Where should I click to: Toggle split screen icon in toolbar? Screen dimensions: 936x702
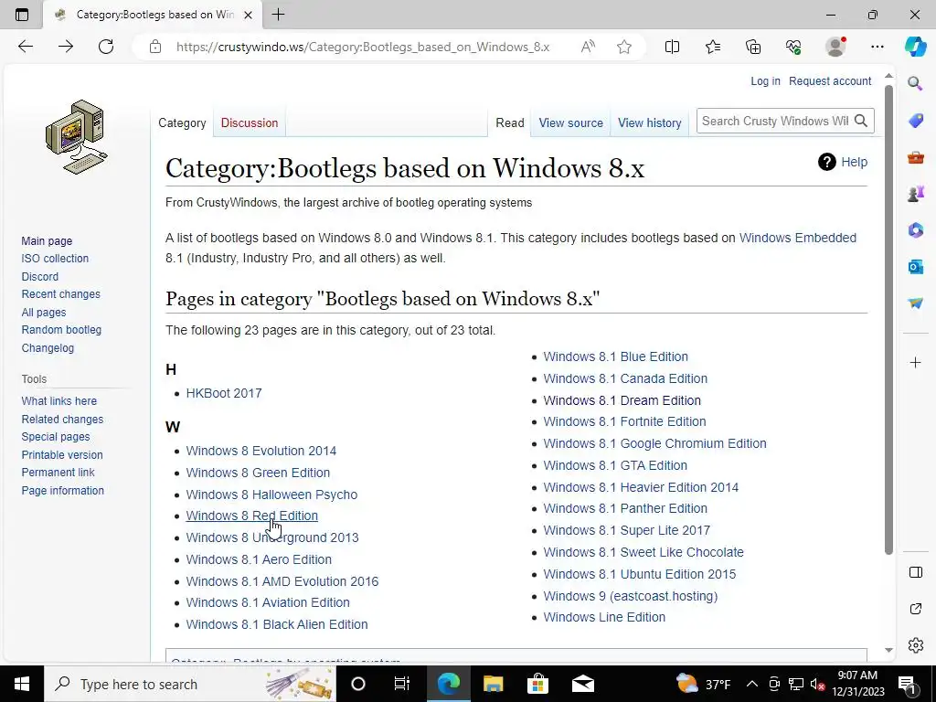click(672, 47)
